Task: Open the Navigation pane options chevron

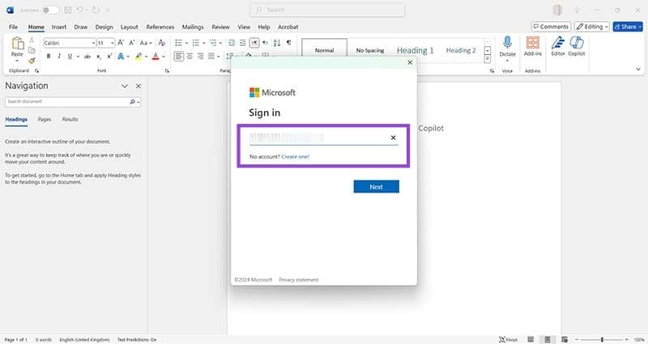Action: point(125,86)
